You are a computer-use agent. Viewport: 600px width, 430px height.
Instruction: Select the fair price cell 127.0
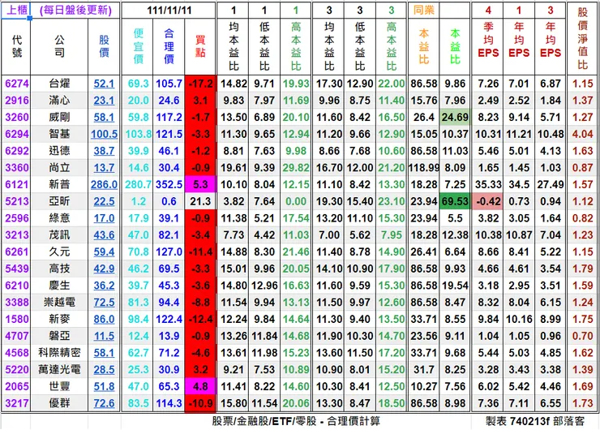pos(169,252)
